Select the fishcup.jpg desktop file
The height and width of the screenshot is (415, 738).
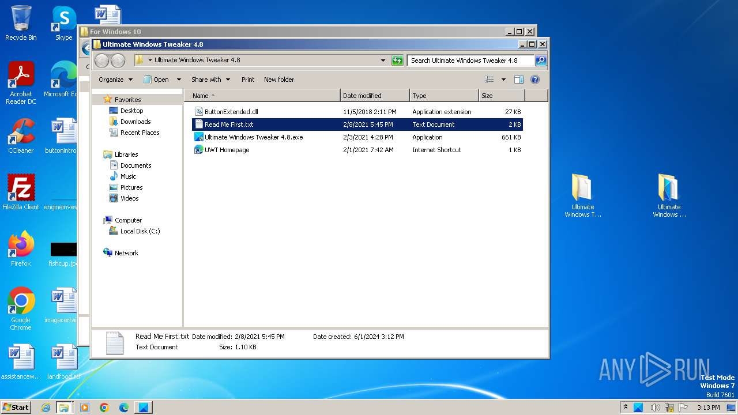(63, 254)
